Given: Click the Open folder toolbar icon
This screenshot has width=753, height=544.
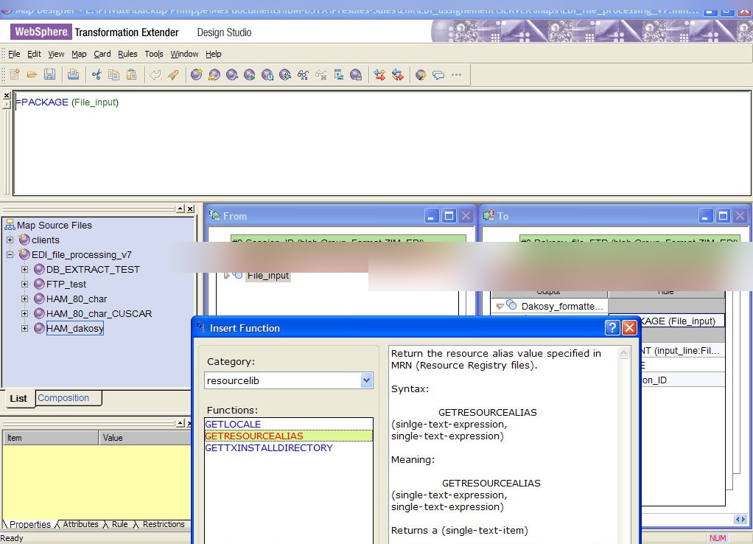Looking at the screenshot, I should [32, 74].
